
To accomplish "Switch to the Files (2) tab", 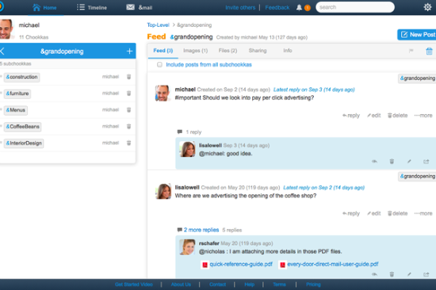I will click(x=228, y=51).
